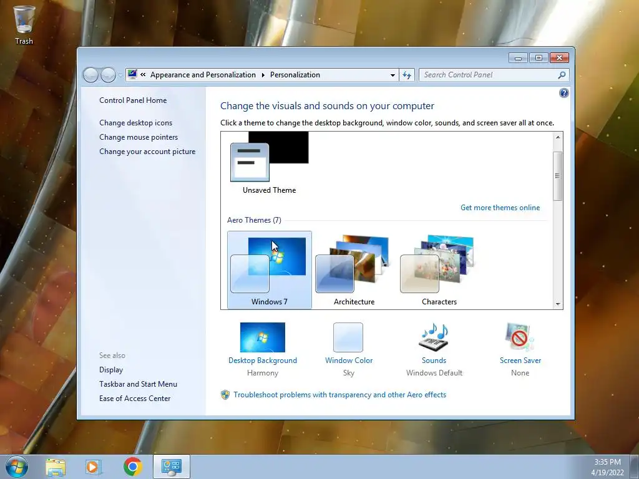Click theme list scroll down arrow

pyautogui.click(x=558, y=304)
